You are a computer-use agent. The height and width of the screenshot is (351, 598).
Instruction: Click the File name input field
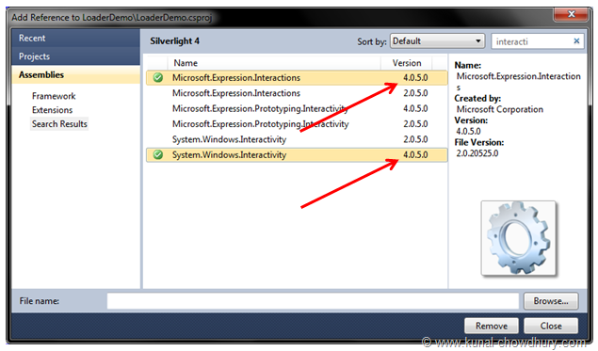pos(313,301)
